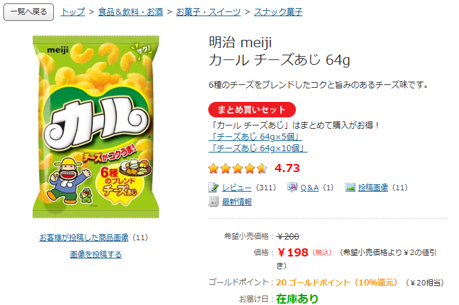The image size is (459, 305).
Task: Go to 食品＆飲料・お酒 breadcrumb
Action: pos(131,12)
